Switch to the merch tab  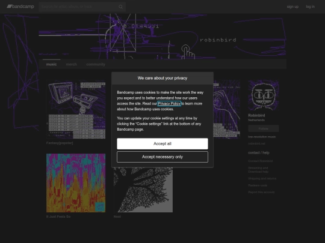pyautogui.click(x=71, y=64)
